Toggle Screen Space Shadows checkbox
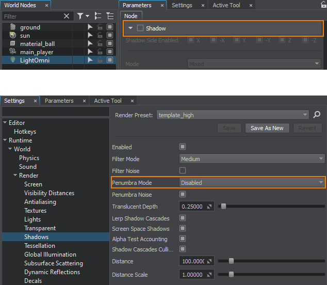Viewport: 327px width, 285px height. coord(183,229)
